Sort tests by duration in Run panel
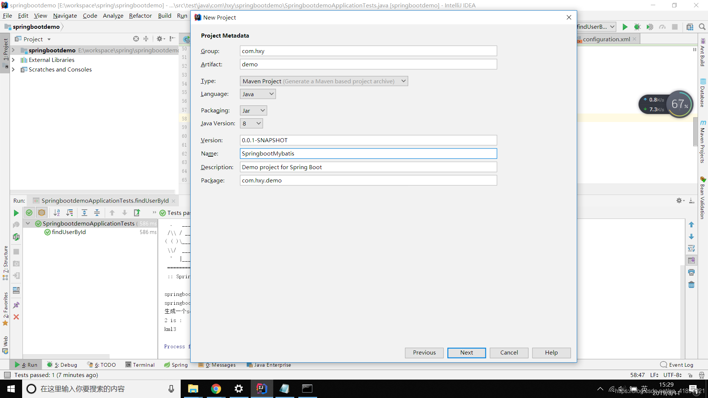Image resolution: width=708 pixels, height=398 pixels. [69, 213]
